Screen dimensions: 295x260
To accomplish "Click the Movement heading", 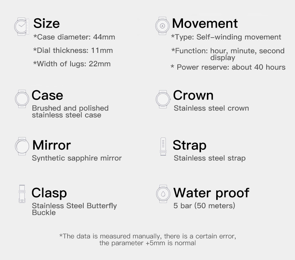I will [x=205, y=23].
